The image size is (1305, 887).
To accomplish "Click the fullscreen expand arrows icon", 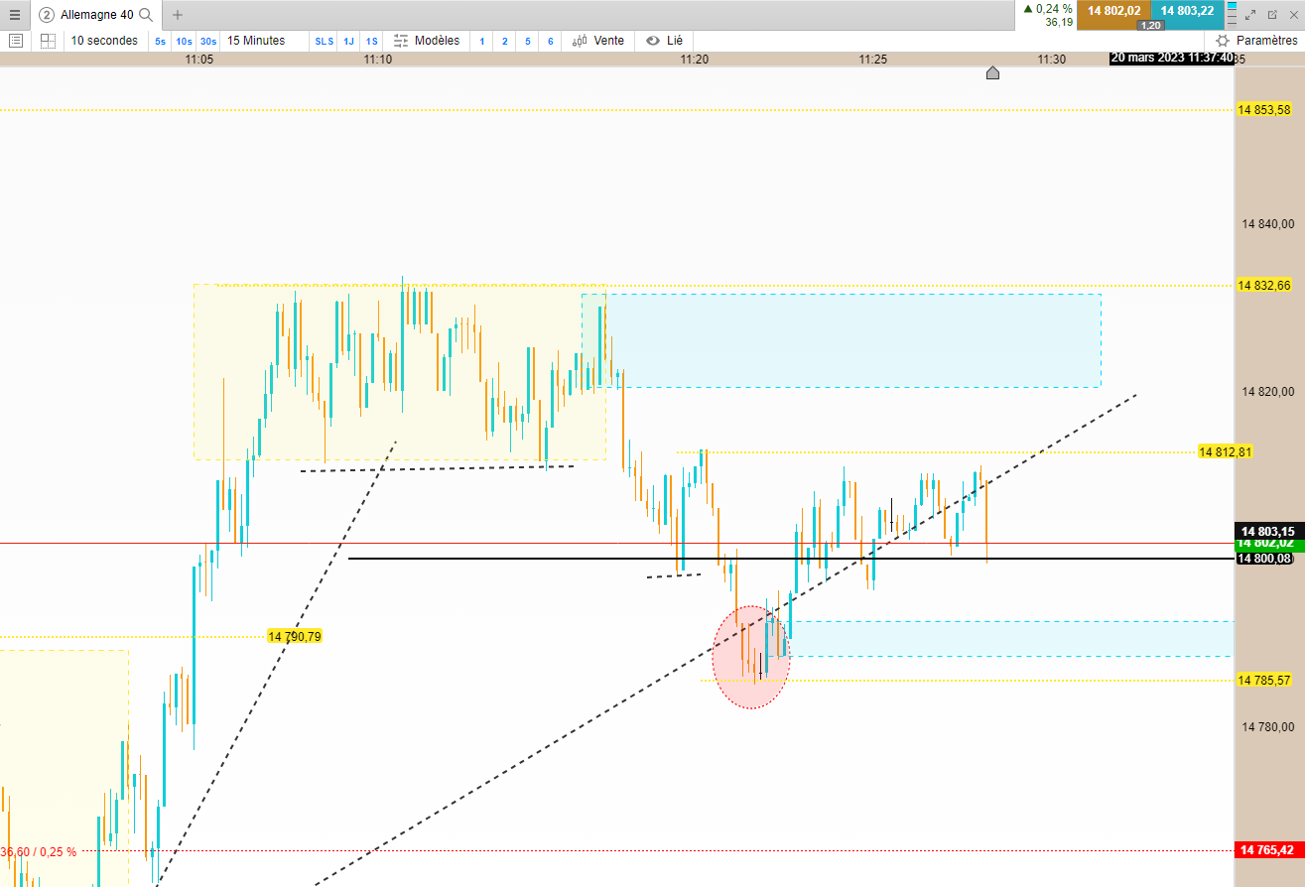I will [1251, 15].
